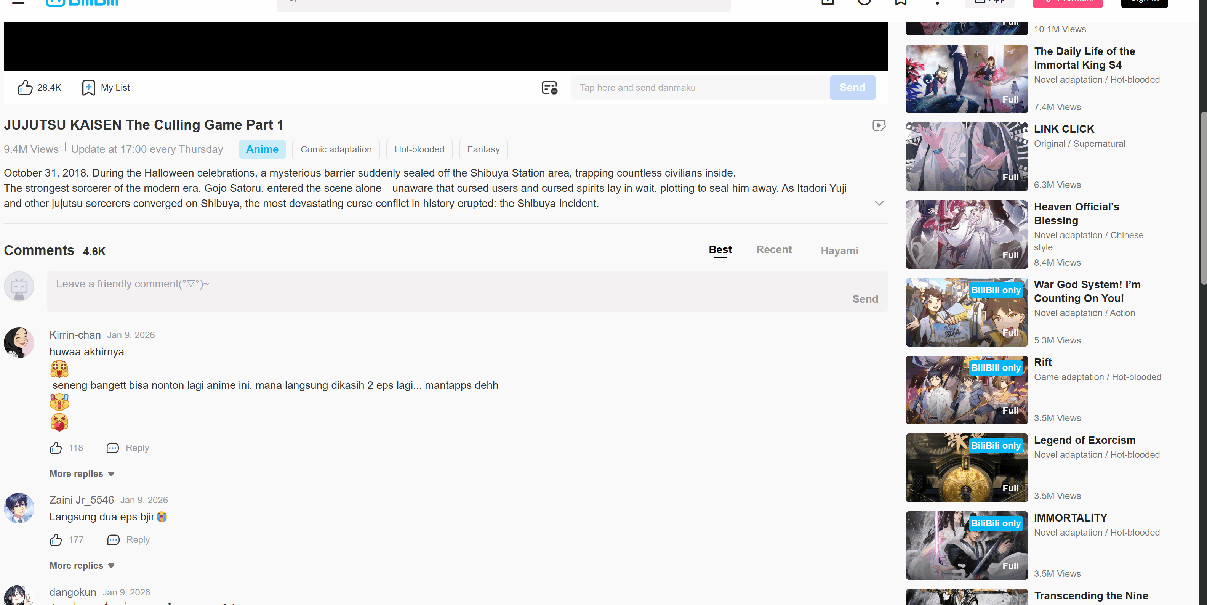1207x605 pixels.
Task: Select the Fantasy tag
Action: click(x=483, y=149)
